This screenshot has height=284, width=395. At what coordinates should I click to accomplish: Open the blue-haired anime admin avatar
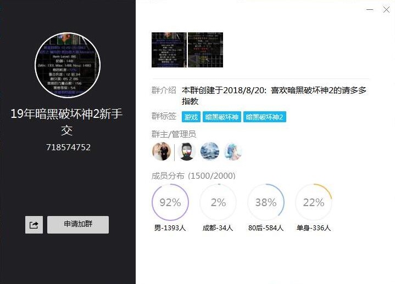point(233,151)
